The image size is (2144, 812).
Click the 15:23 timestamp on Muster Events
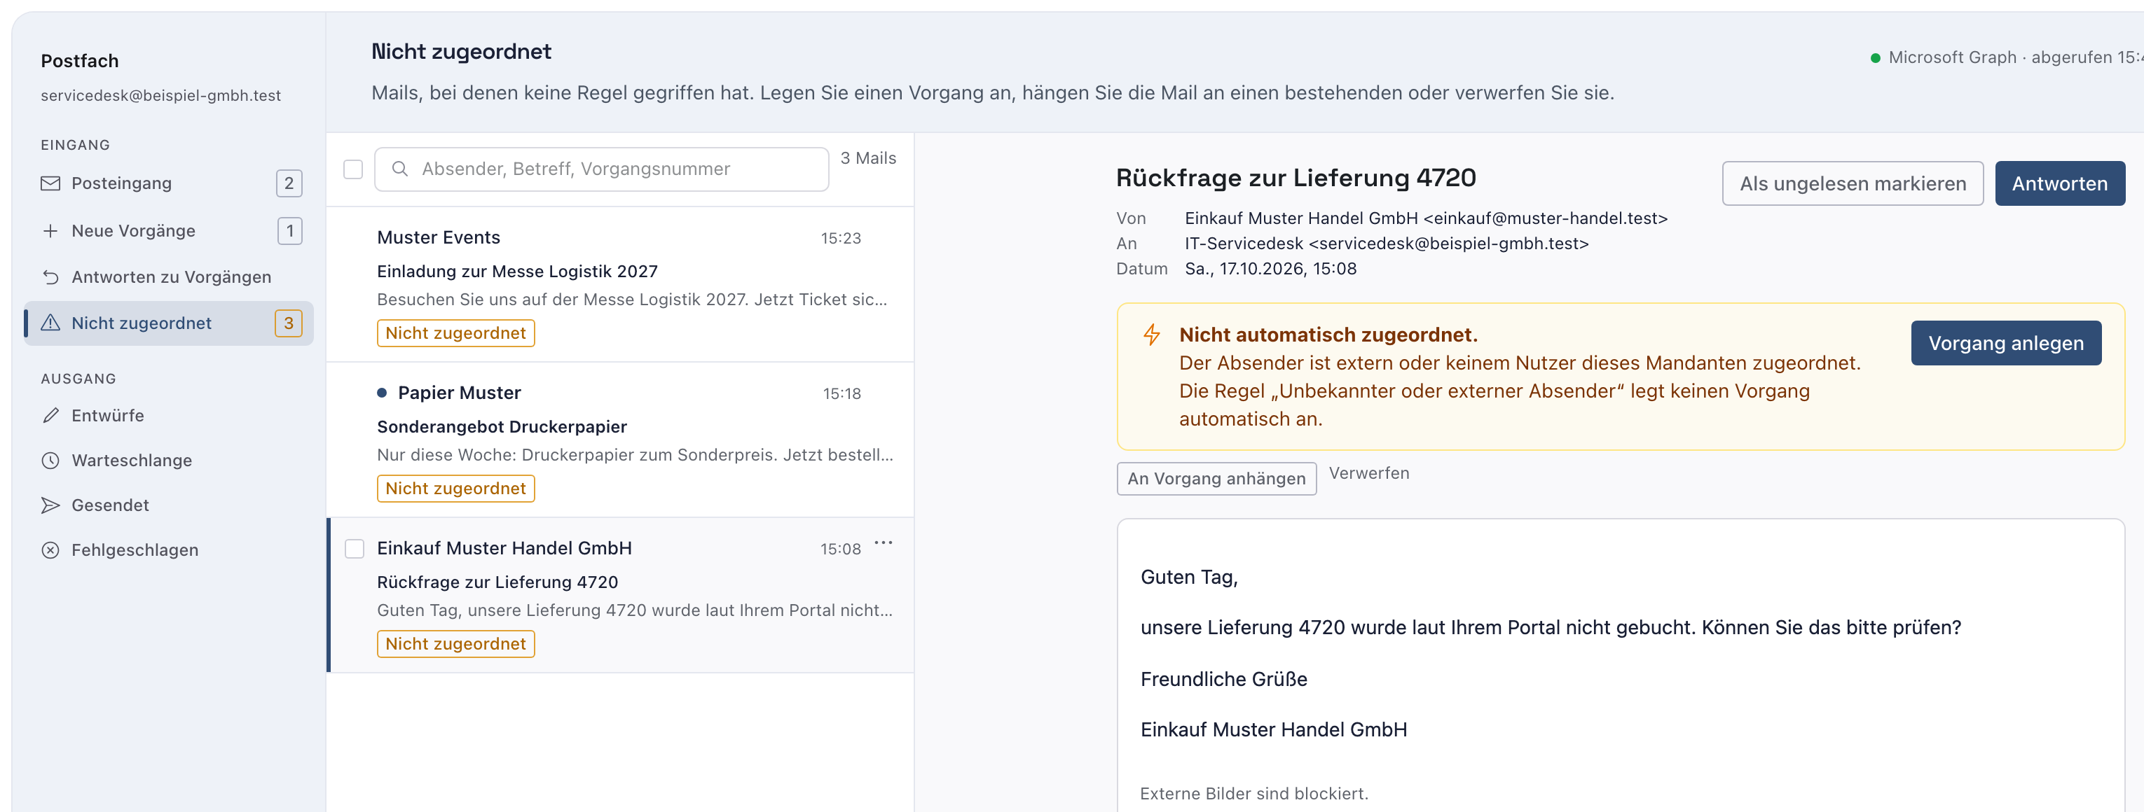pyautogui.click(x=841, y=238)
